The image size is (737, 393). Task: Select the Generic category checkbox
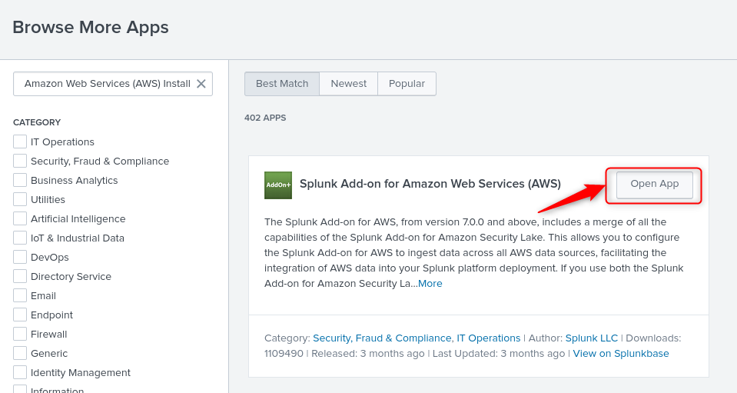pyautogui.click(x=20, y=354)
